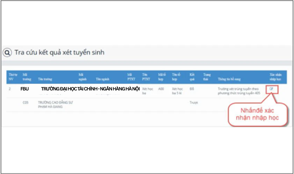The image size is (294, 174).
Task: Click the 'Mã tổ hợp' column header
Action: (162, 77)
